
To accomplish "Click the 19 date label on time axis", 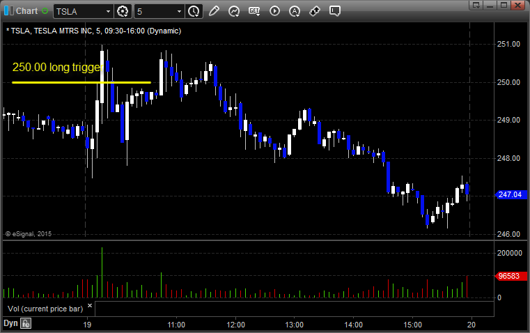I will click(x=87, y=325).
